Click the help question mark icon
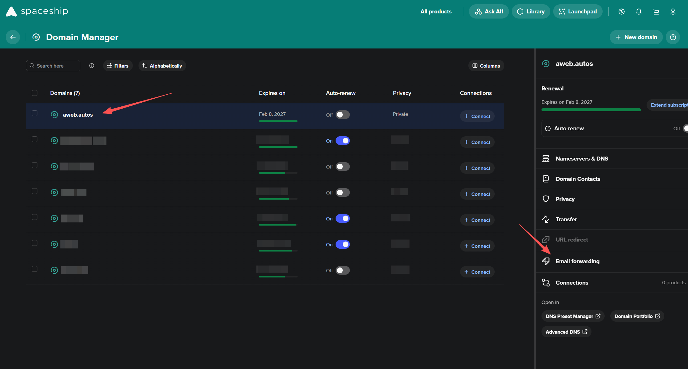The image size is (688, 369). point(673,37)
